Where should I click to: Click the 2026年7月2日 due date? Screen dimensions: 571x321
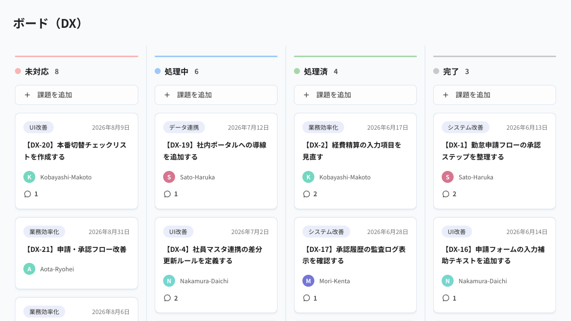coord(250,232)
